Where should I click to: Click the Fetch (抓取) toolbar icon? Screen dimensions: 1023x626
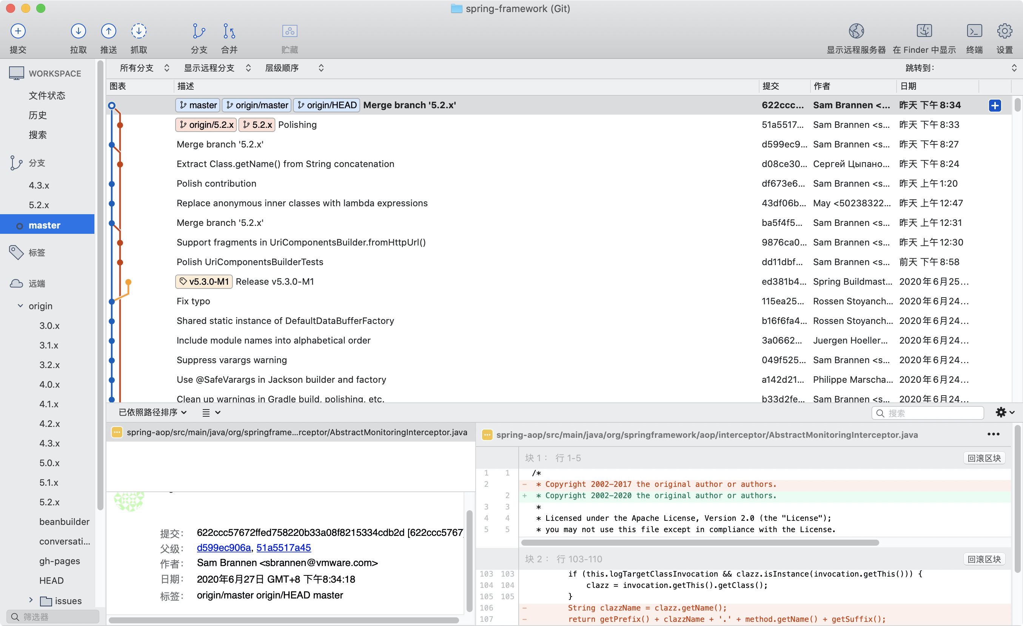(x=139, y=31)
